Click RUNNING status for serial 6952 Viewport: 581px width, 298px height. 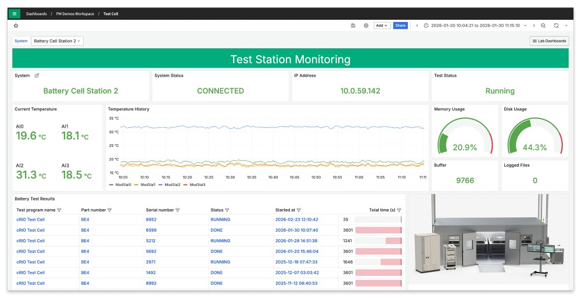pyautogui.click(x=220, y=220)
